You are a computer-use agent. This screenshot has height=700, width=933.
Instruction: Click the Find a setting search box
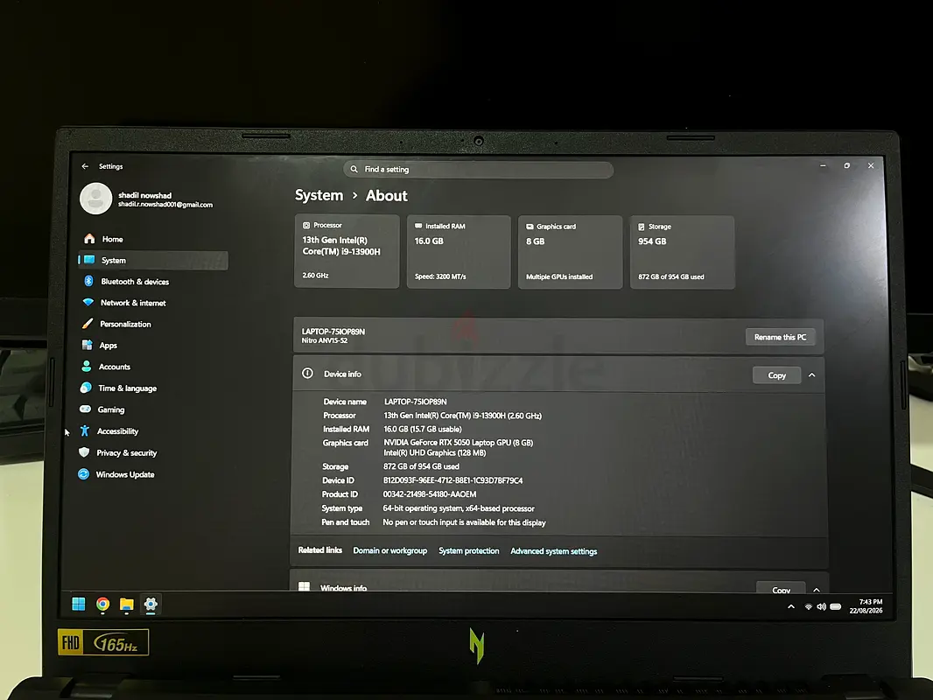pyautogui.click(x=479, y=170)
